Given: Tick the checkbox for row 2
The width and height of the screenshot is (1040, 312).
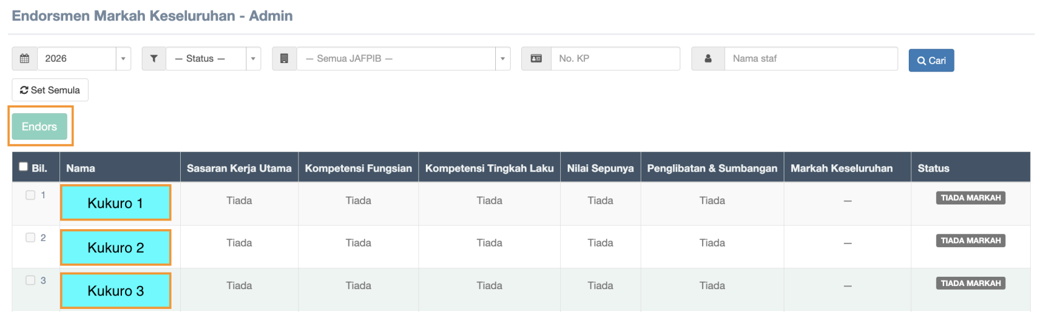Looking at the screenshot, I should (x=30, y=238).
